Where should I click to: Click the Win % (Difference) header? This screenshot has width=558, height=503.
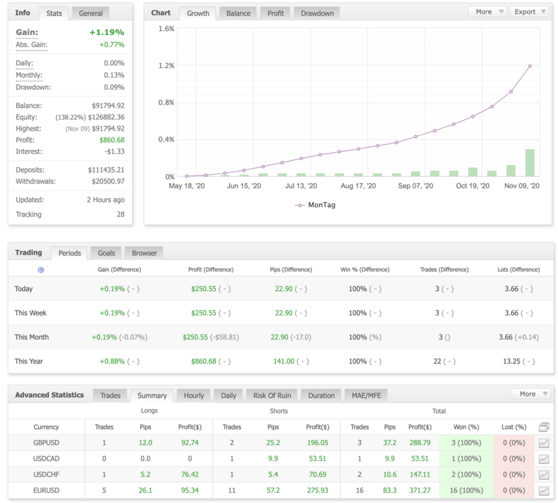[365, 270]
